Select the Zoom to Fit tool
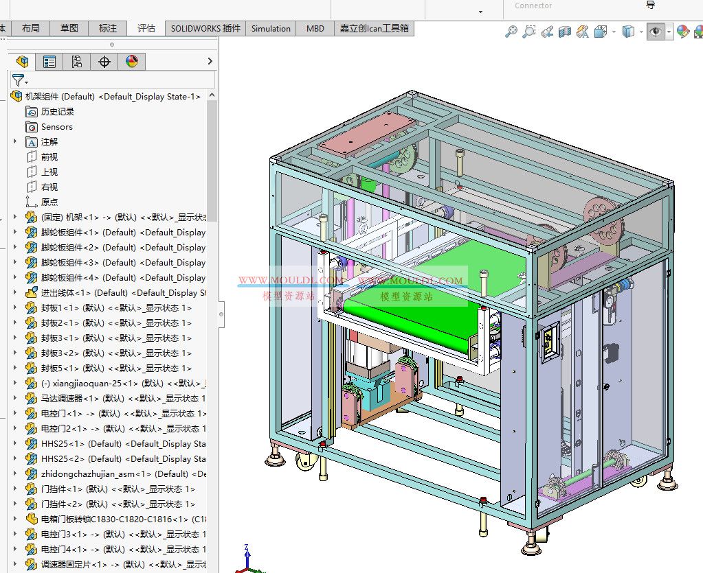703x573 pixels. [512, 32]
